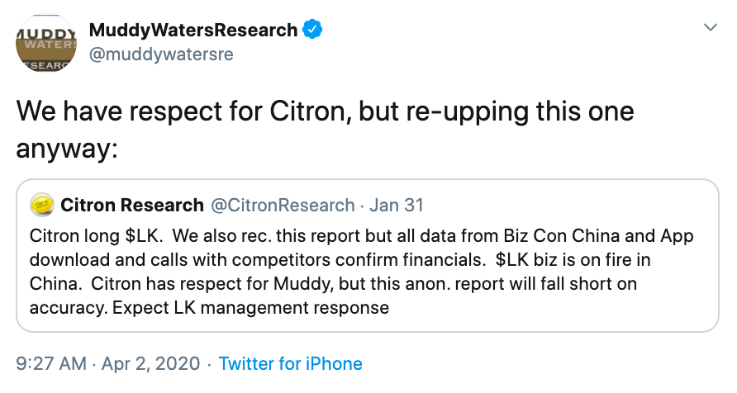Click the 9:27 AM tweet time
Viewport: 737px width, 393px height.
(51, 363)
